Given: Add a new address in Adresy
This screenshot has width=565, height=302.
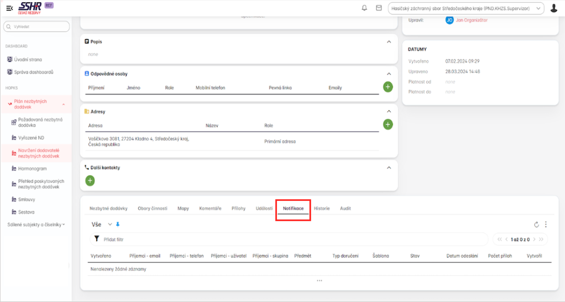Looking at the screenshot, I should point(387,124).
